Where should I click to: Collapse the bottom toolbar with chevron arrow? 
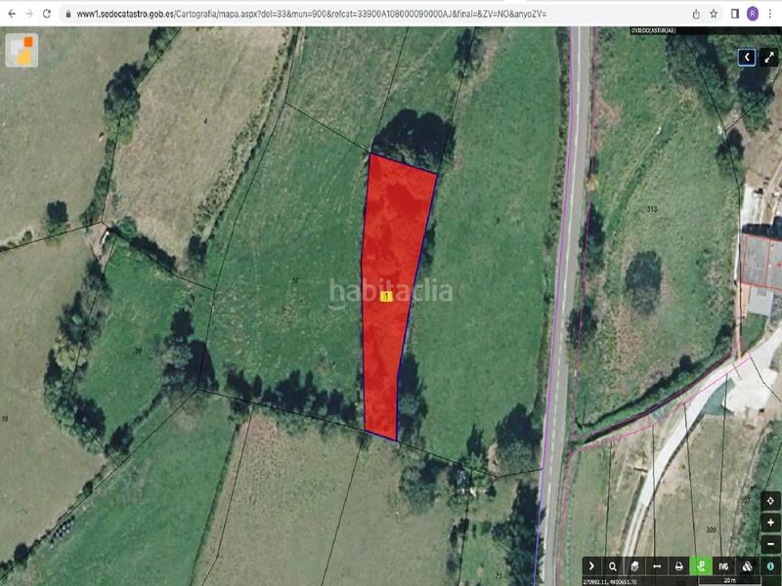tap(591, 566)
